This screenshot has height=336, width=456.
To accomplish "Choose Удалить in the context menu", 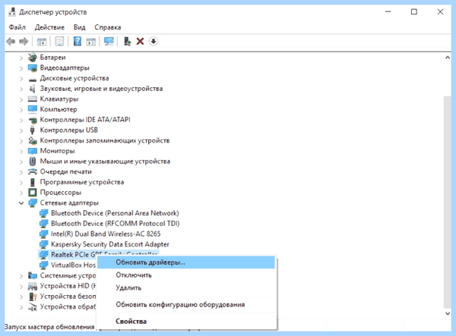I will coord(186,287).
